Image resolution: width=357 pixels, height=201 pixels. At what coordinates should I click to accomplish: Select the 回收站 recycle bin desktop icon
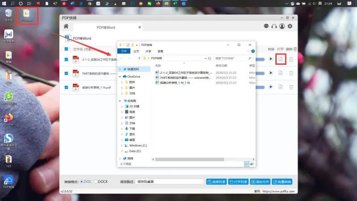8,15
